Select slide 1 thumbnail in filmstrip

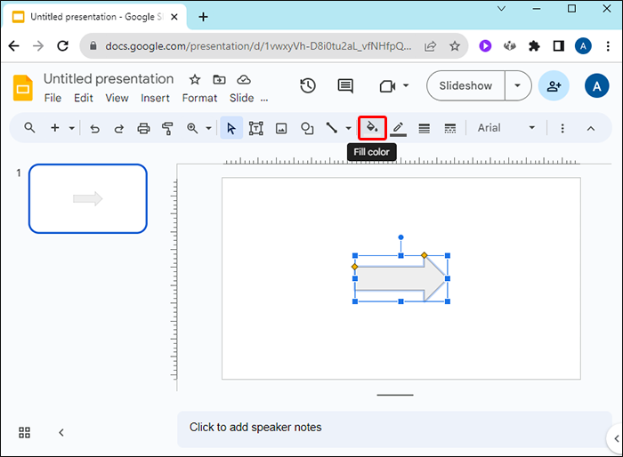[88, 198]
